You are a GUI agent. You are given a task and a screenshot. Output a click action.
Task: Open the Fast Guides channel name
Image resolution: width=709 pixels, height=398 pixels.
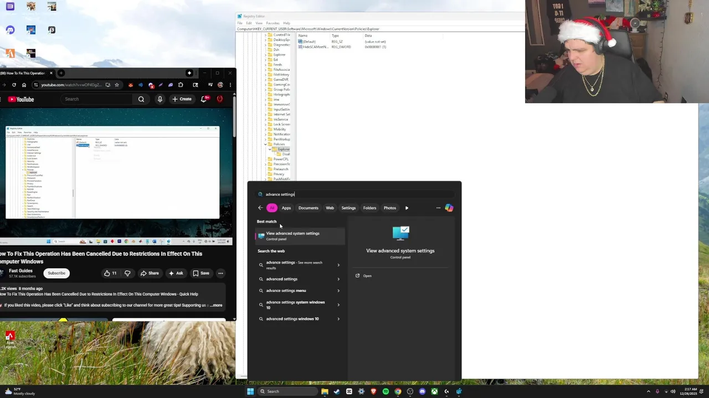(x=20, y=271)
